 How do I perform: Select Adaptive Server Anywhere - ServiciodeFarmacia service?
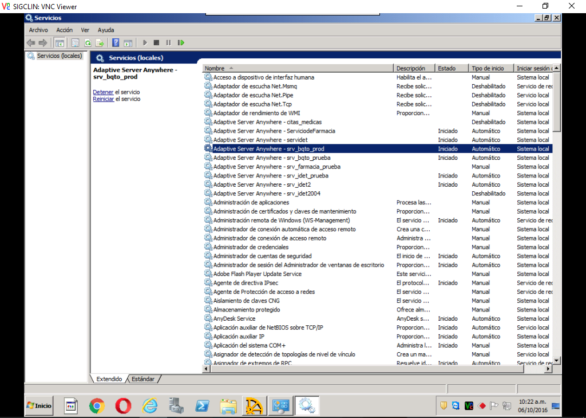pyautogui.click(x=378, y=131)
